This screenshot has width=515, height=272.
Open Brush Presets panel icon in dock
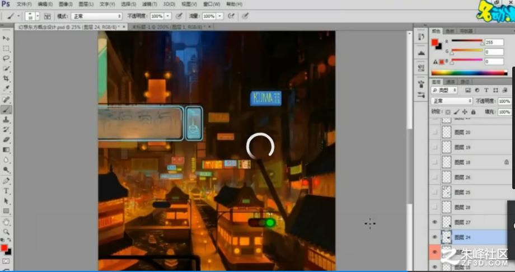(422, 95)
